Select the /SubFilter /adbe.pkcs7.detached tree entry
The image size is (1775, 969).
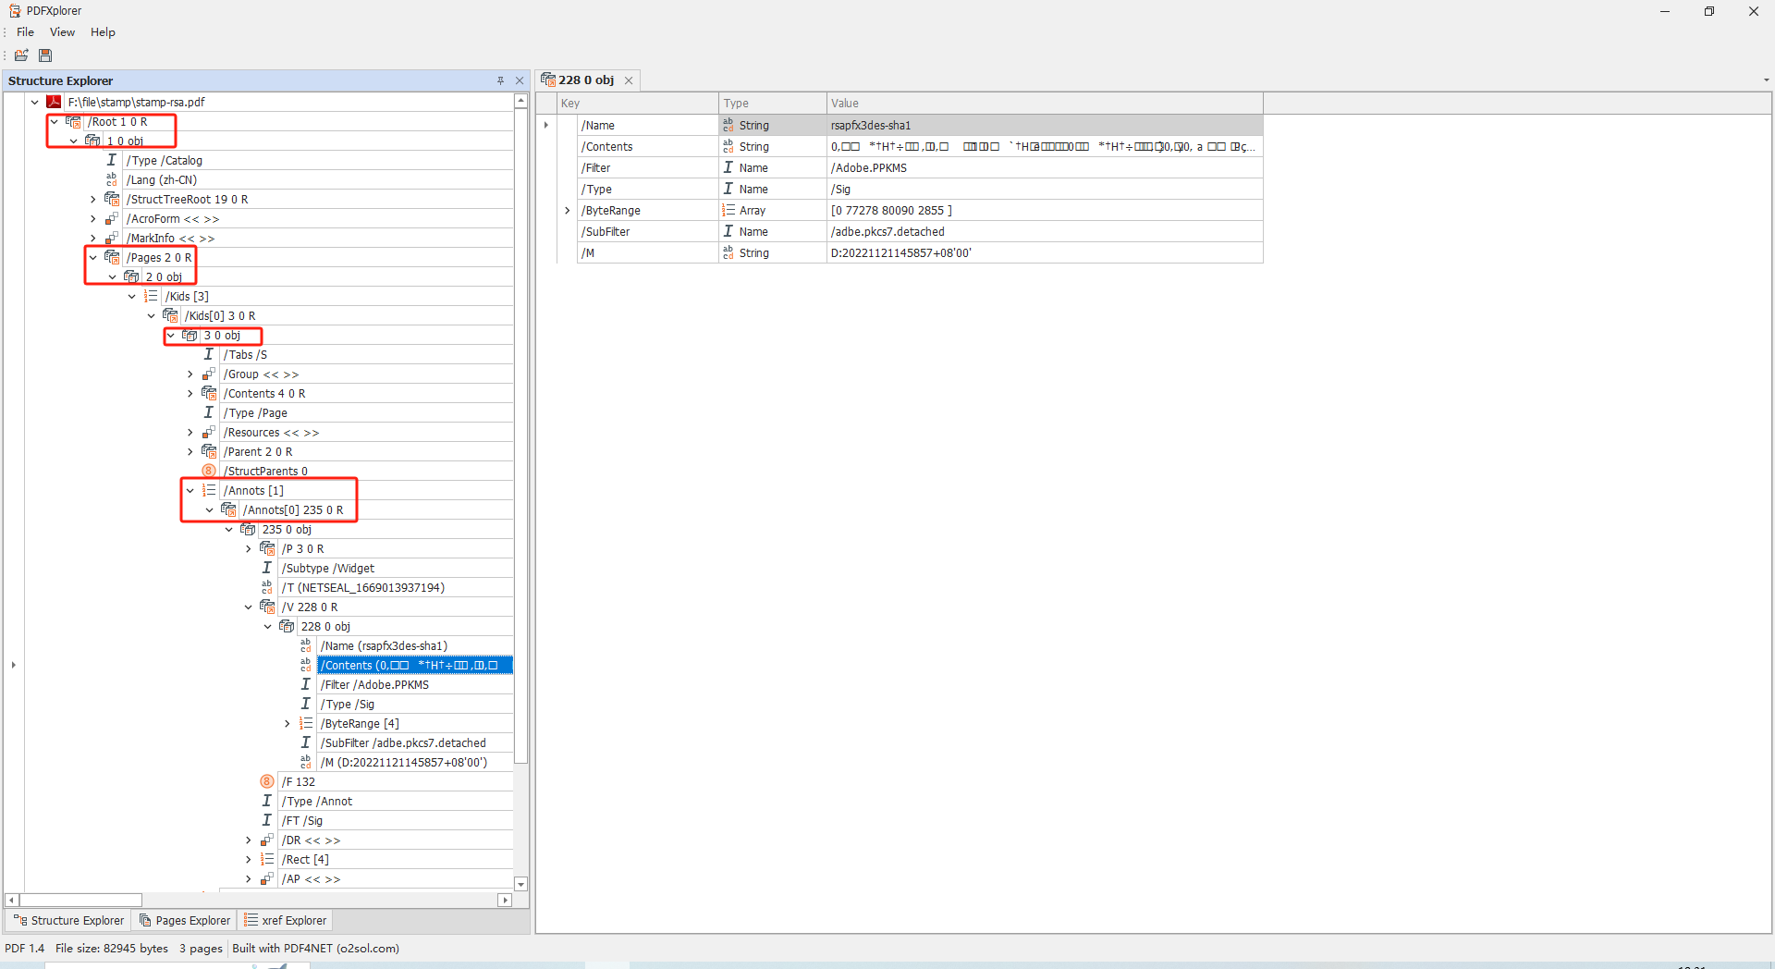403,742
